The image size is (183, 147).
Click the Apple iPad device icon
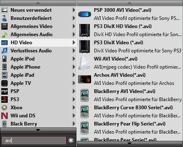[4, 75]
